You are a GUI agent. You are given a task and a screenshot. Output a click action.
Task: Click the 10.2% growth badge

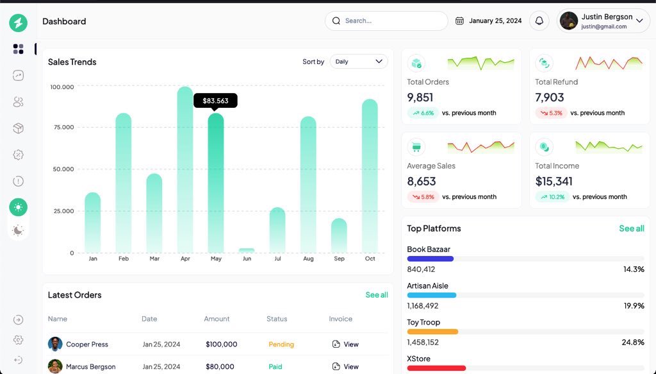[552, 196]
